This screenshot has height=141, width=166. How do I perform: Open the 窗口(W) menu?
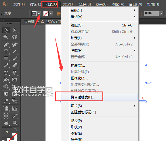[x=136, y=4]
